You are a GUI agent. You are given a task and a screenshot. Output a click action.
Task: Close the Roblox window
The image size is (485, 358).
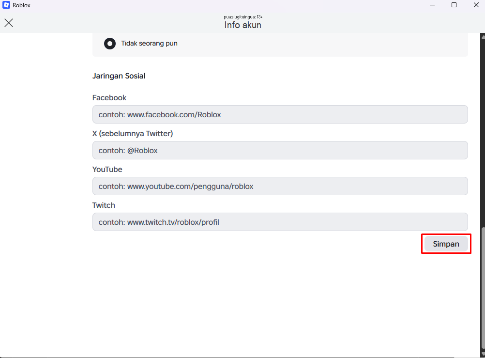point(476,5)
